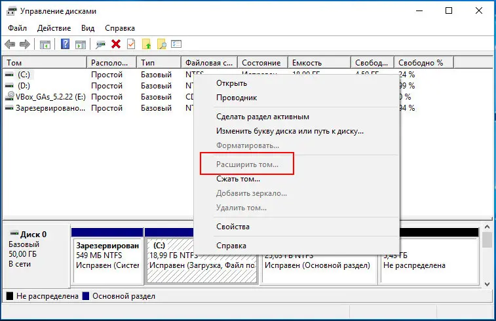Choose Открыть in the context menu

click(x=296, y=83)
